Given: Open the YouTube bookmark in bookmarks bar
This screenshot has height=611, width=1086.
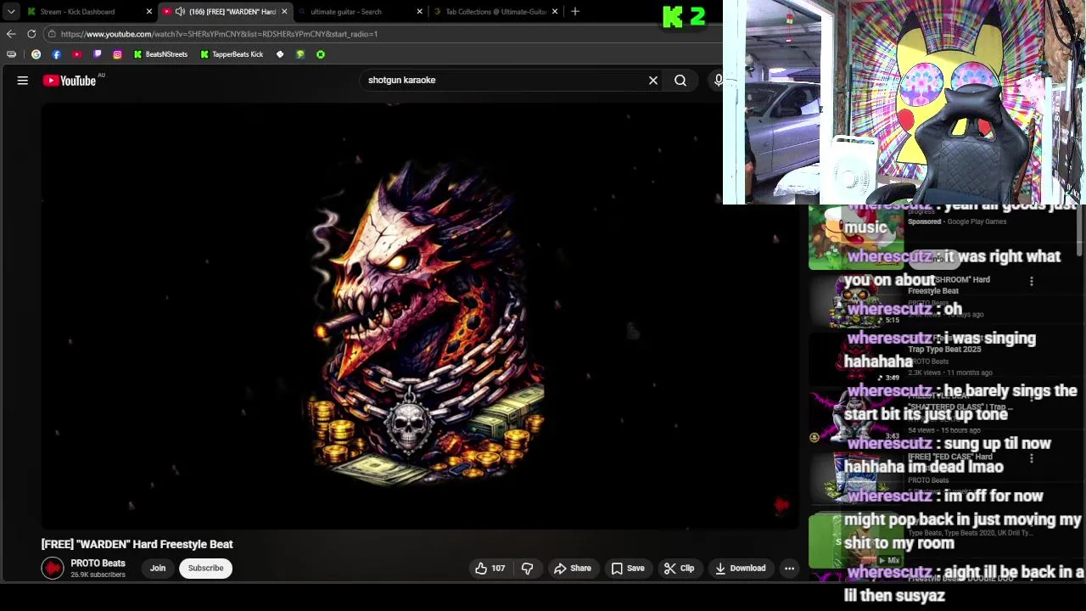Looking at the screenshot, I should tap(76, 54).
